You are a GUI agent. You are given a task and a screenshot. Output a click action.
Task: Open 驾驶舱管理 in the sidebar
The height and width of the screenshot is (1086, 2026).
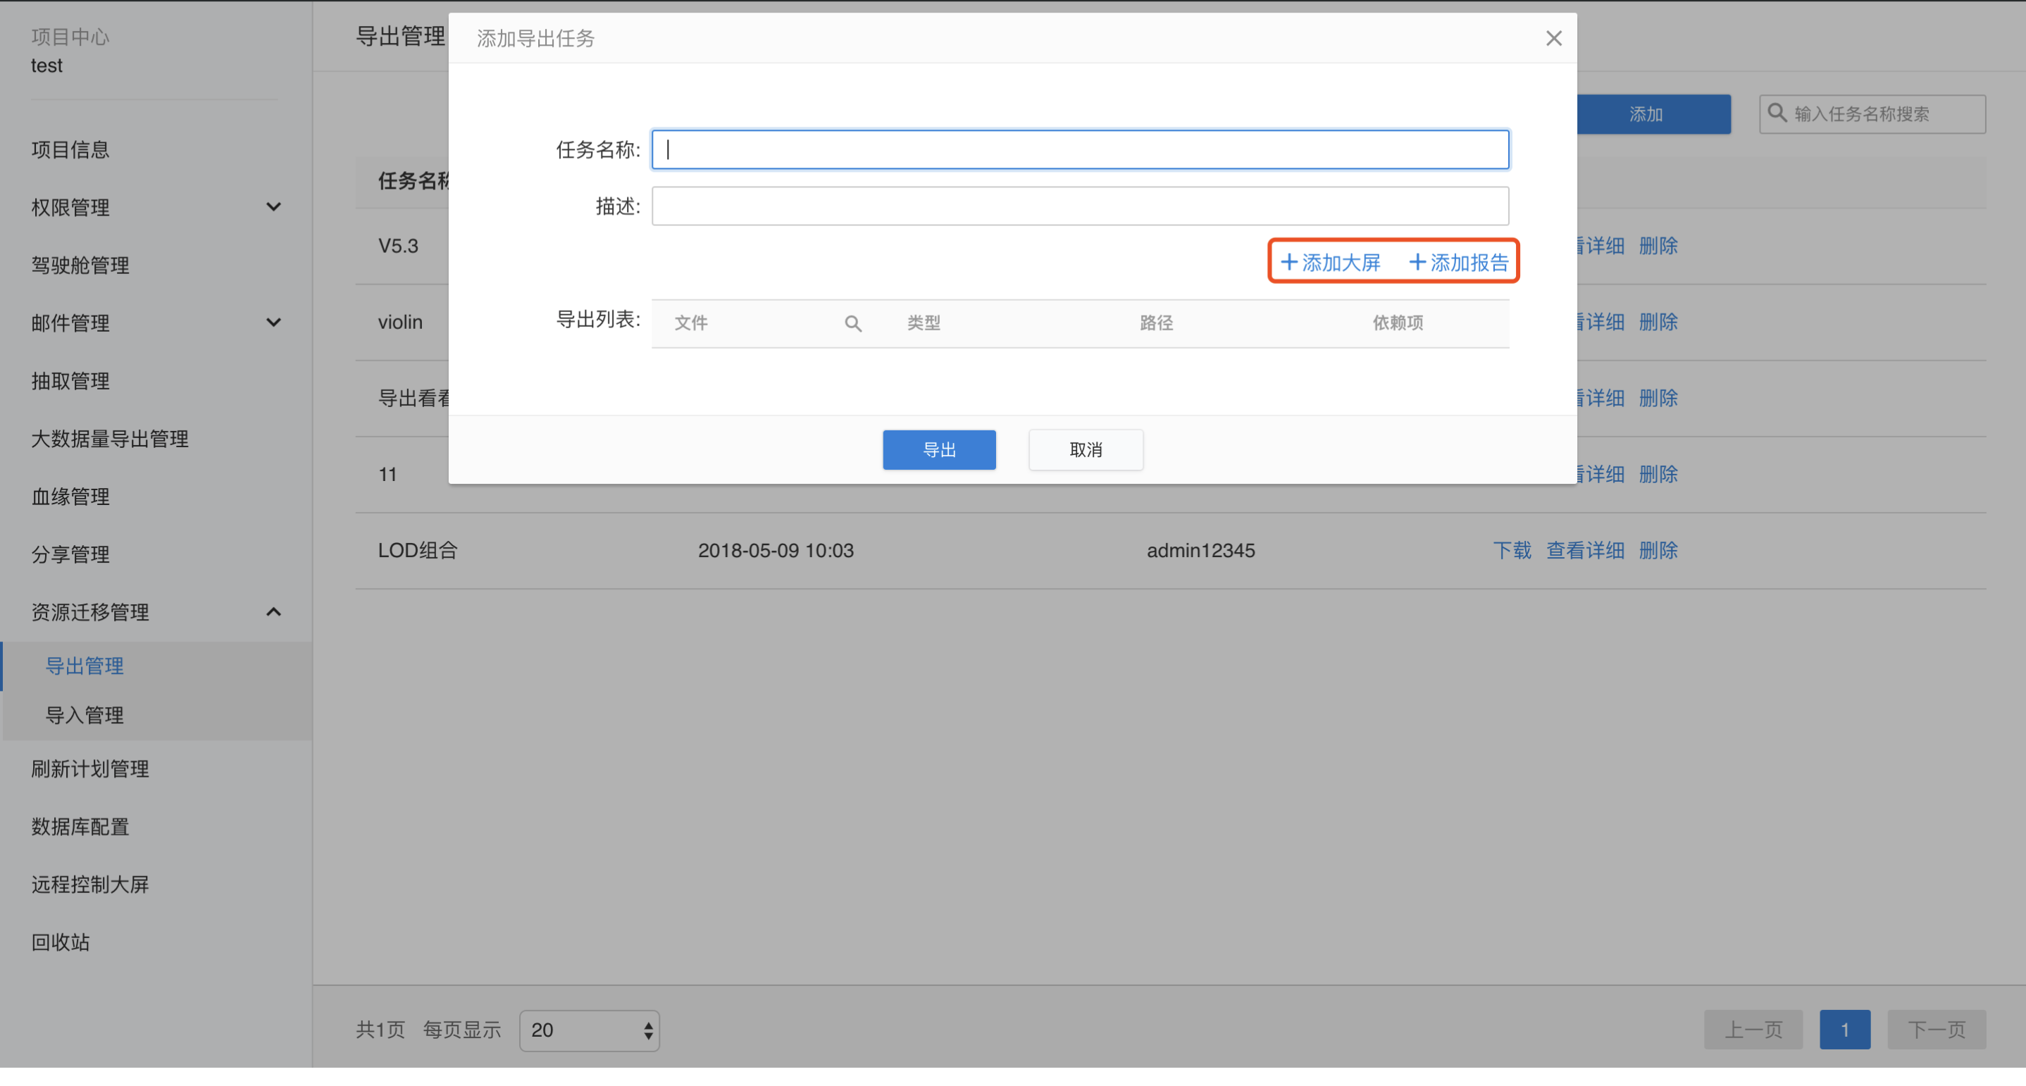(80, 265)
